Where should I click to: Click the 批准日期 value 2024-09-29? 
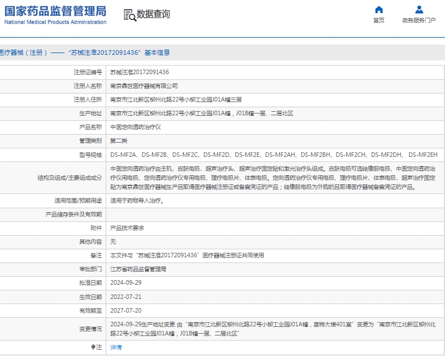pos(126,283)
